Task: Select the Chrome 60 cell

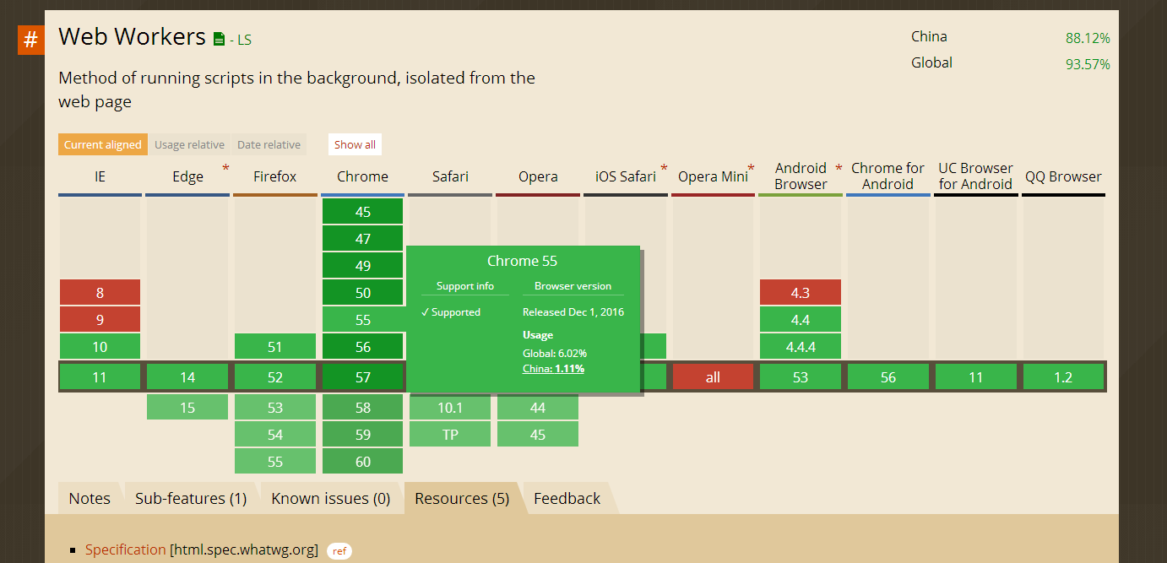Action: coord(362,462)
